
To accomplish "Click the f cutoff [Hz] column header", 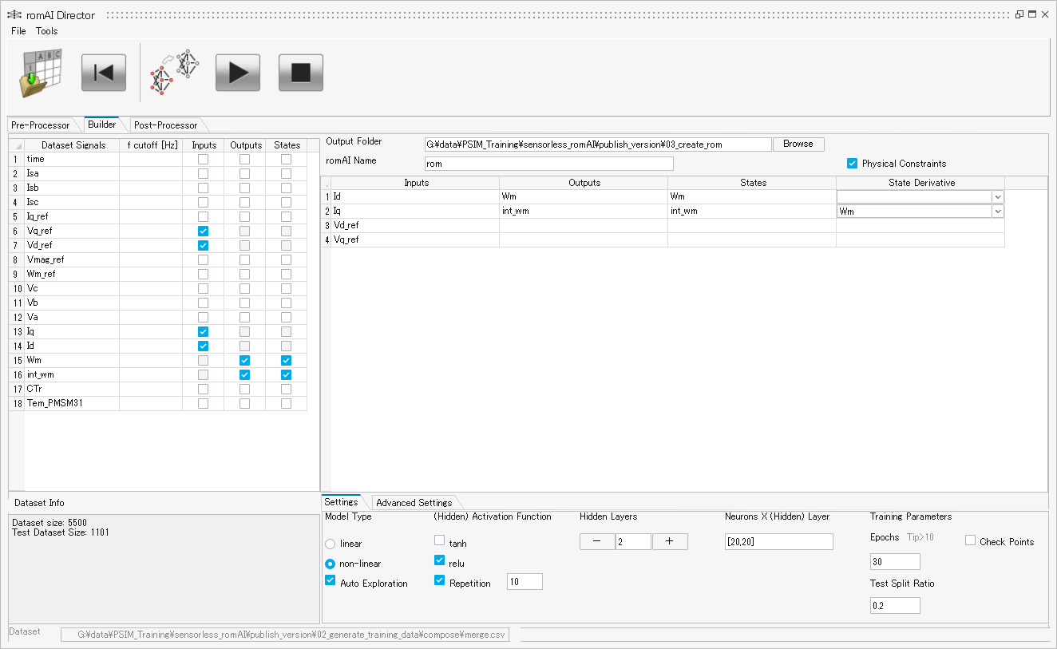I will point(152,145).
